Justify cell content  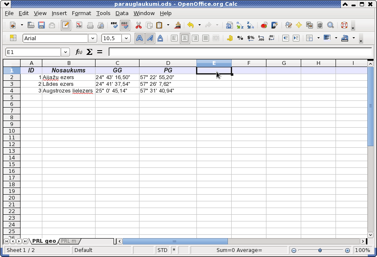[206, 38]
